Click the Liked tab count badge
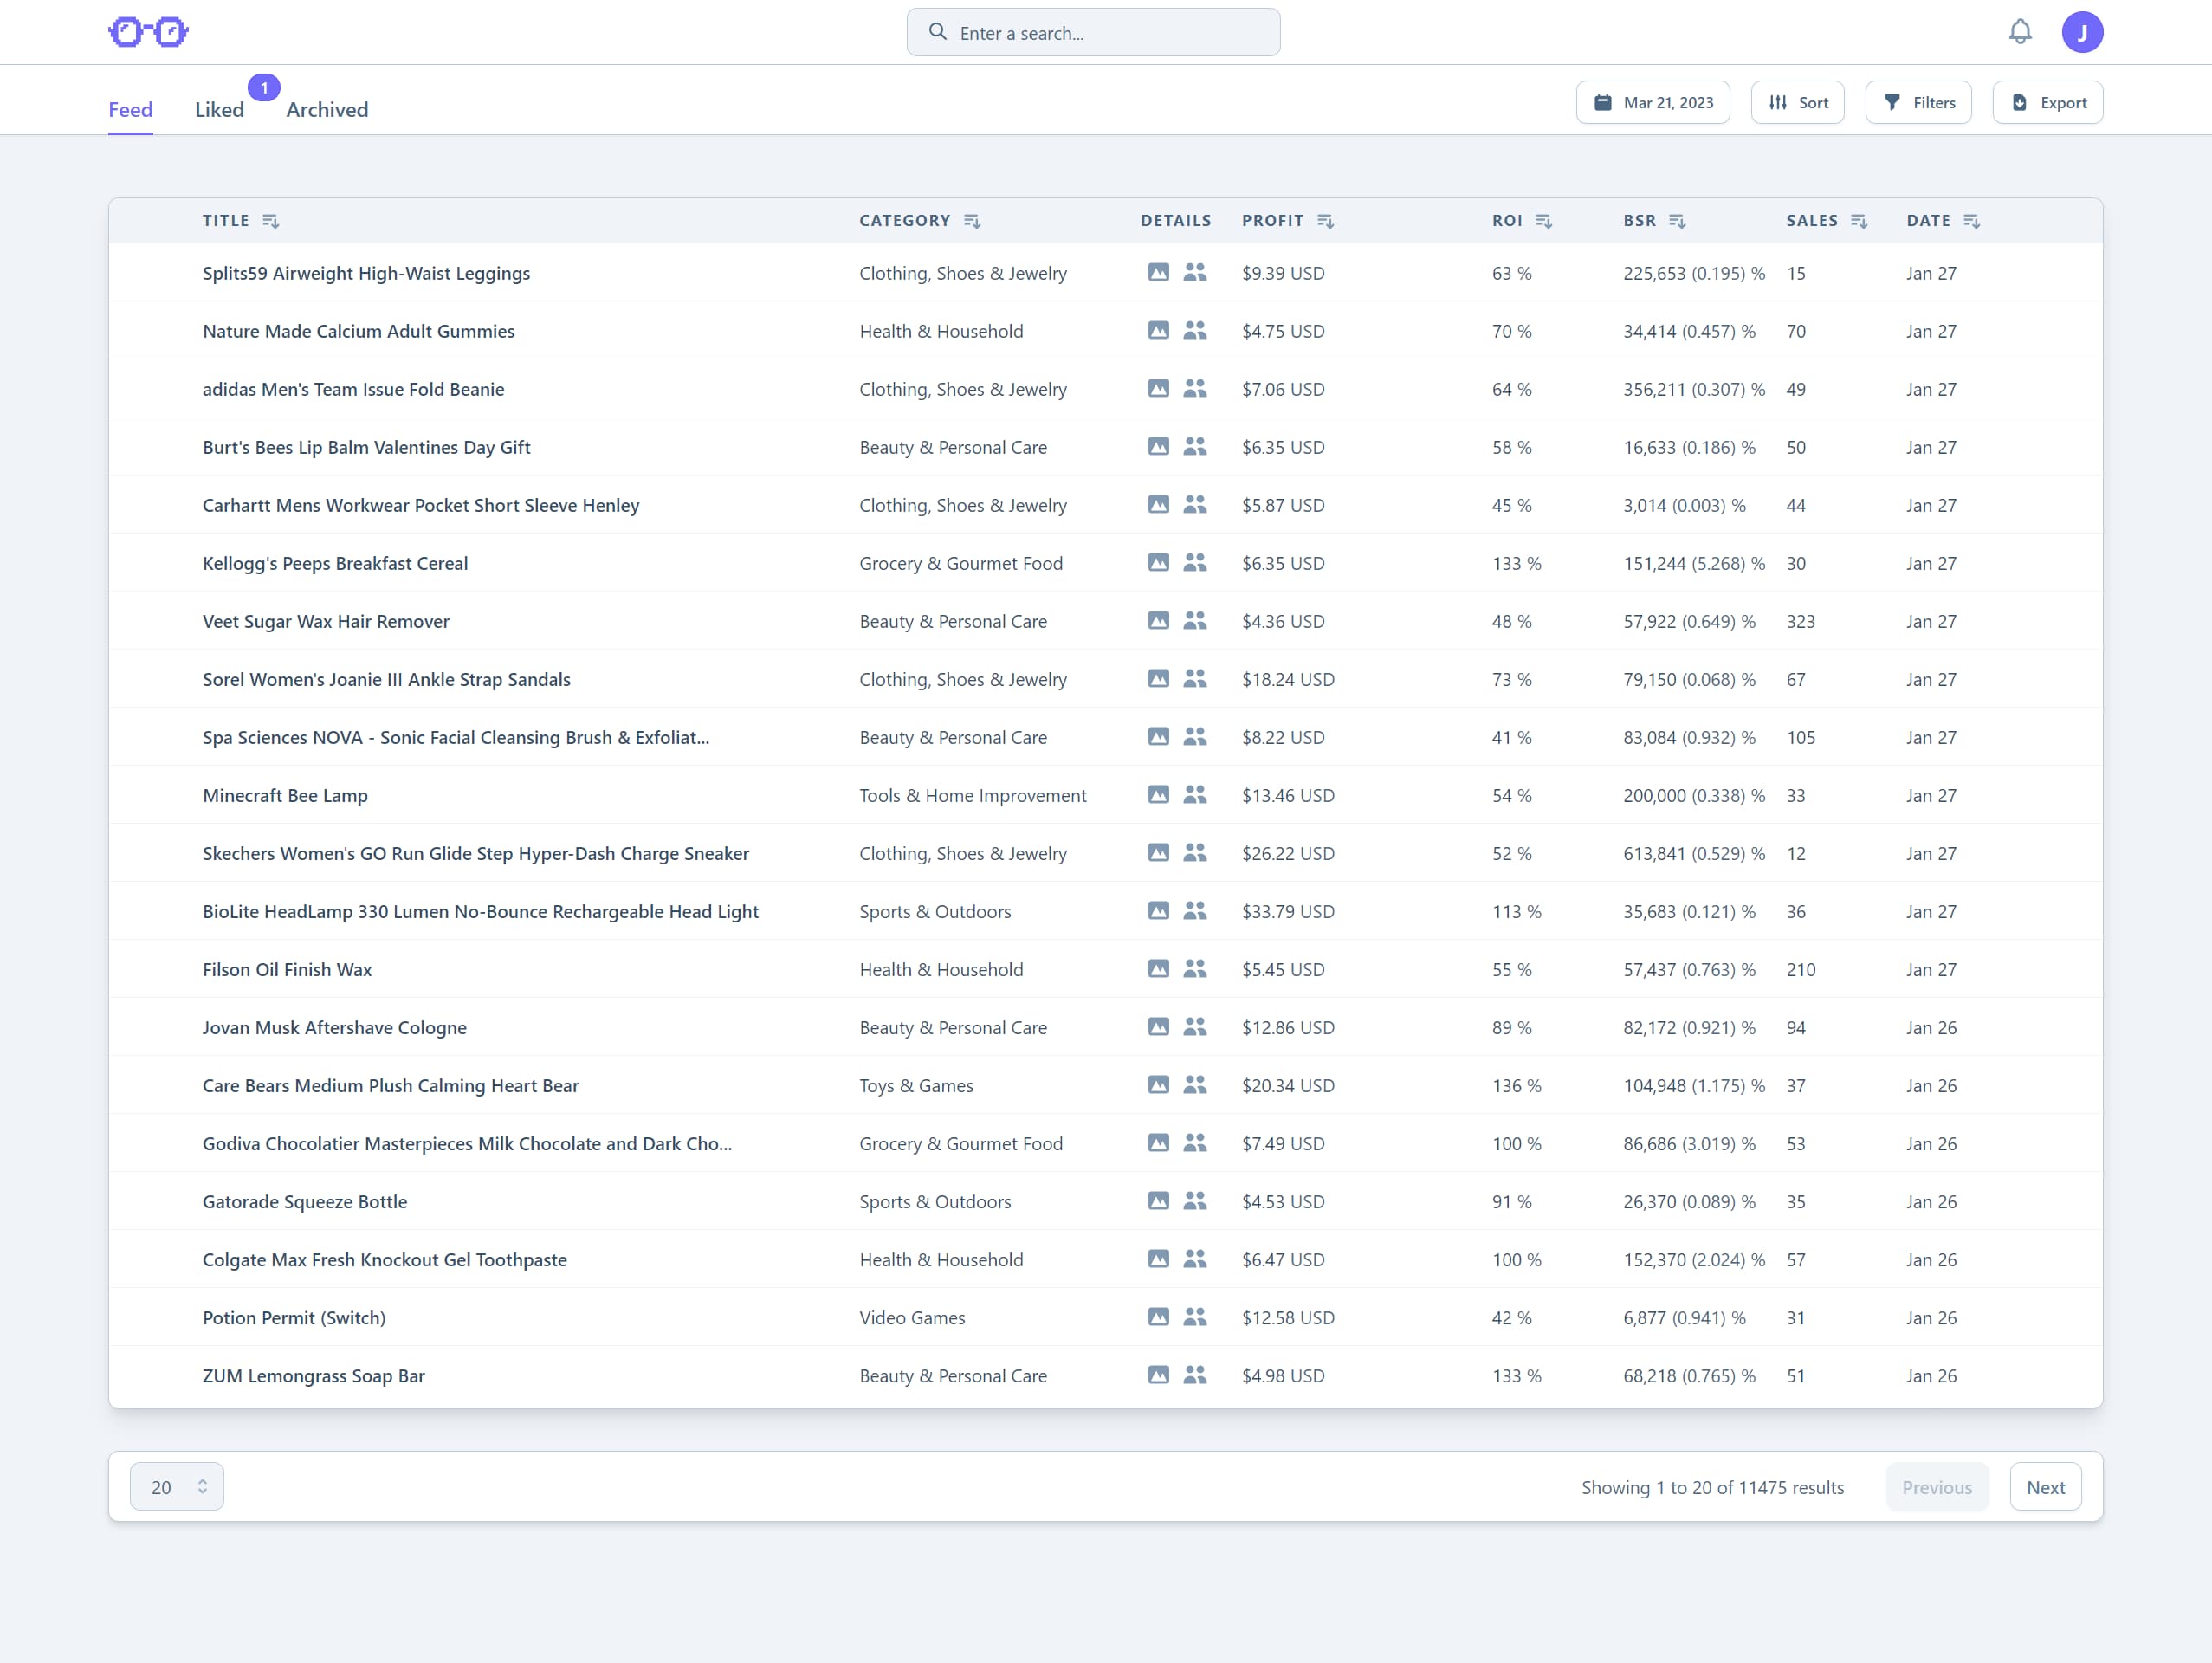Viewport: 2212px width, 1663px height. [x=264, y=88]
